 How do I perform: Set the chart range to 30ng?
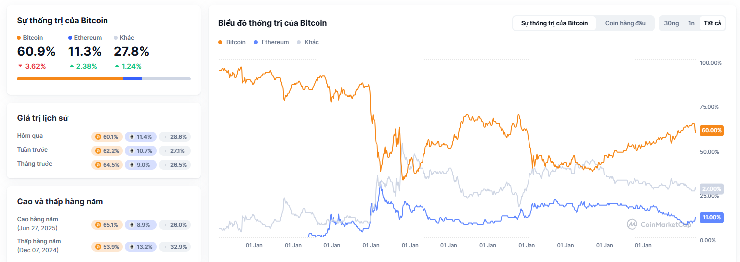(671, 23)
